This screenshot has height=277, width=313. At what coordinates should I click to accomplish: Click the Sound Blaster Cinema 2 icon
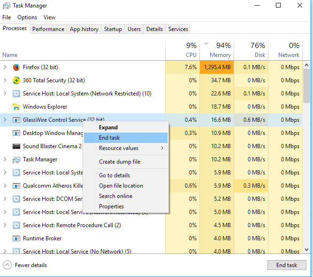16,146
